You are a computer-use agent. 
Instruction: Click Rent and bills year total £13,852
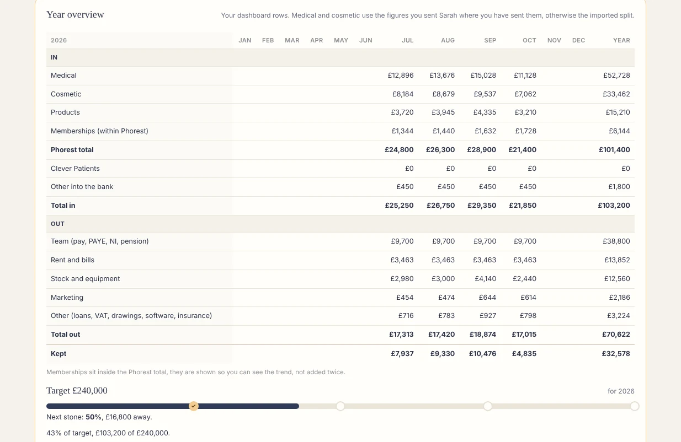617,260
